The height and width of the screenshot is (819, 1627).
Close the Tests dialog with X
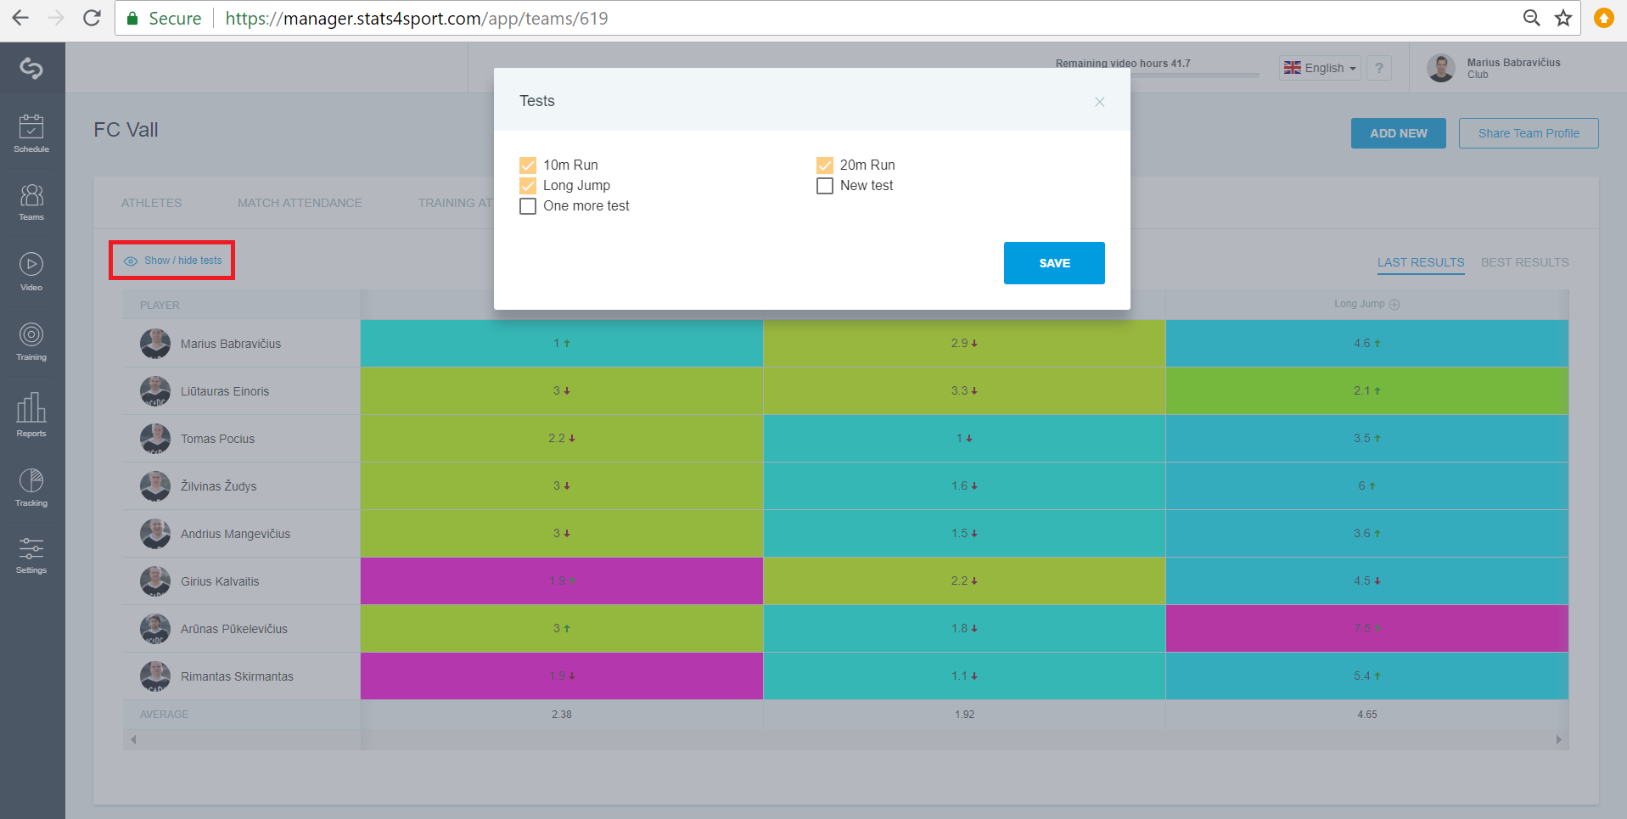point(1100,102)
